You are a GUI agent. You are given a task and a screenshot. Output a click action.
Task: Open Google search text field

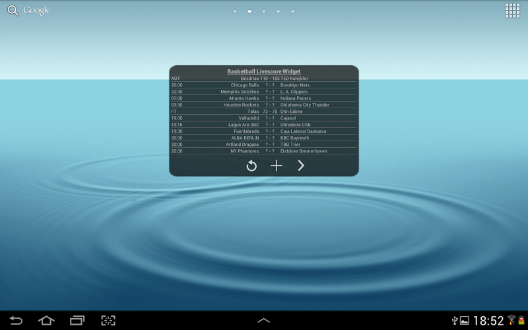(36, 11)
